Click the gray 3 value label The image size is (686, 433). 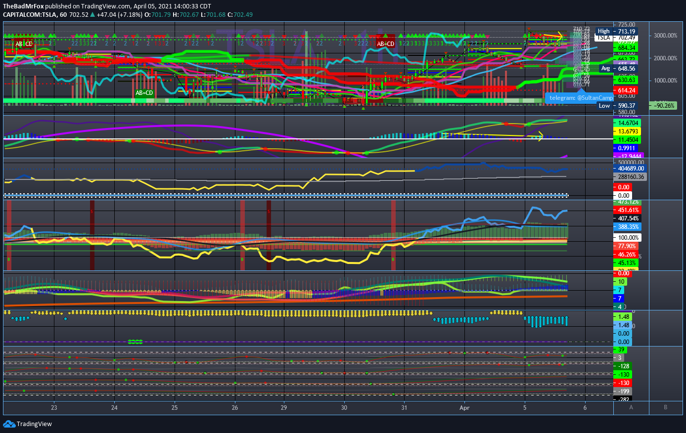click(x=620, y=358)
